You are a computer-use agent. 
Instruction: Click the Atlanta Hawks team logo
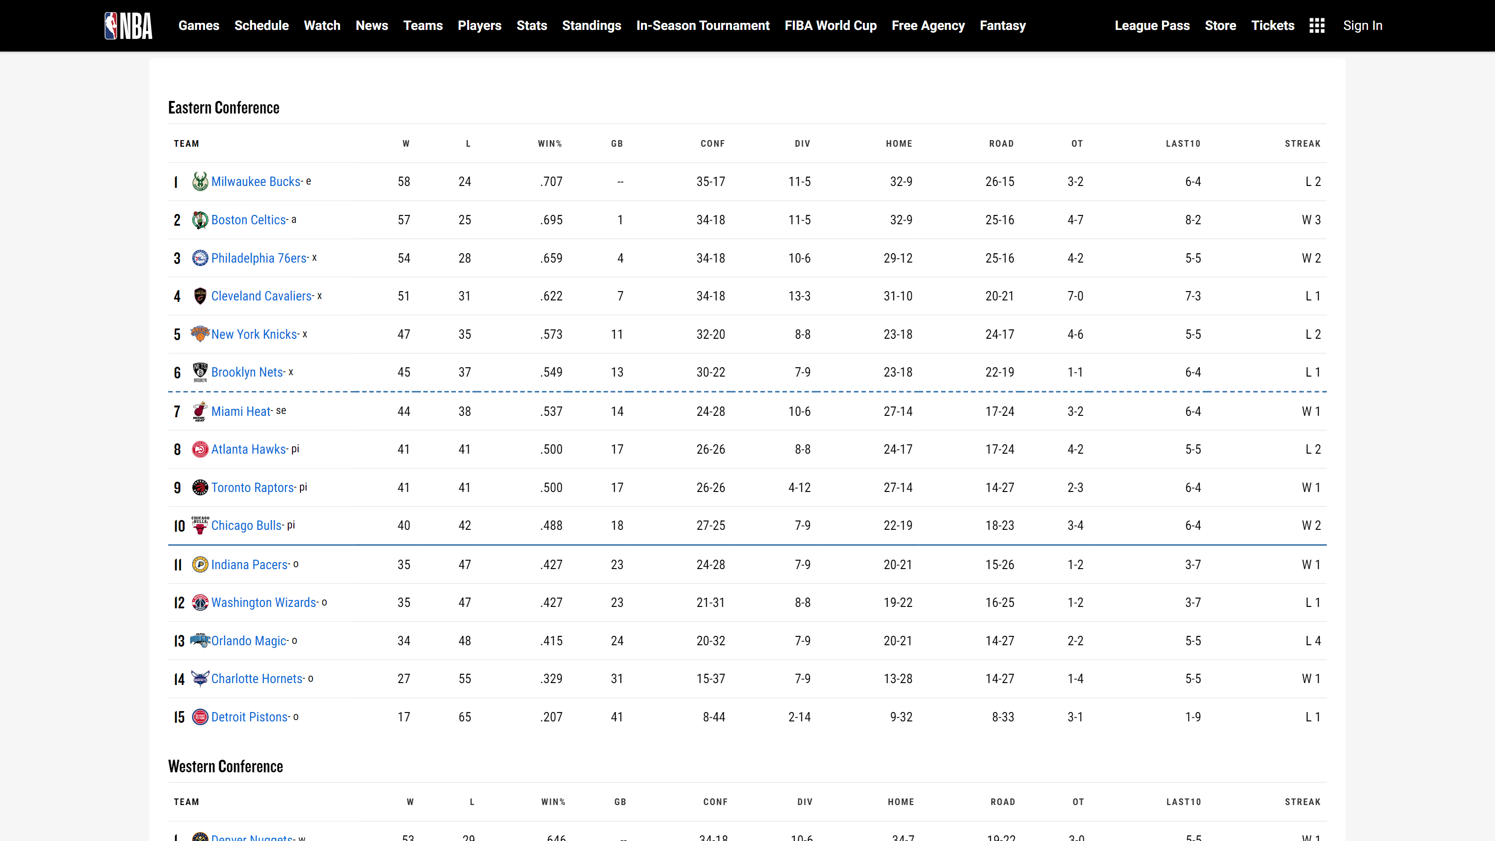pos(200,449)
